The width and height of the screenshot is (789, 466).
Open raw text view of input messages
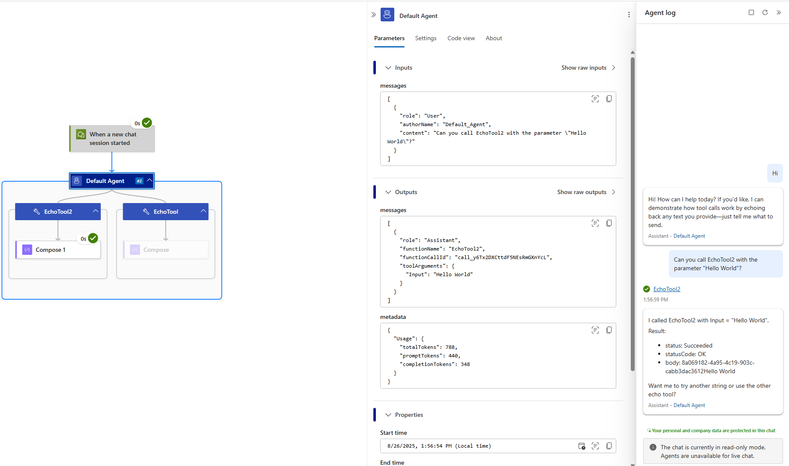(x=595, y=98)
